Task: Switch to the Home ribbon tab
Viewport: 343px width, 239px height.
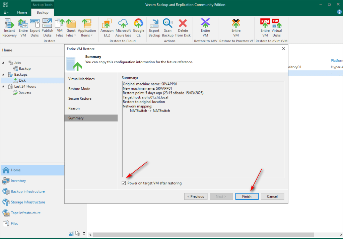Action: (x=22, y=12)
